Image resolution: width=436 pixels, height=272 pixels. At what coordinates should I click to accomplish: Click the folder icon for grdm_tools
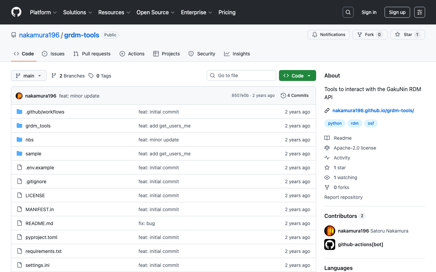click(x=19, y=126)
